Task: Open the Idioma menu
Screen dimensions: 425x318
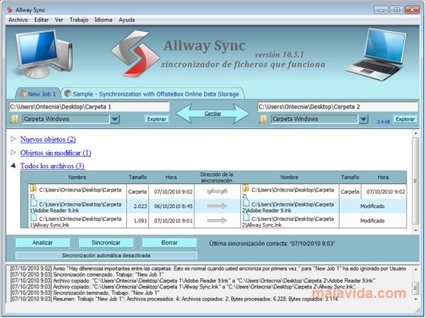Action: click(104, 20)
